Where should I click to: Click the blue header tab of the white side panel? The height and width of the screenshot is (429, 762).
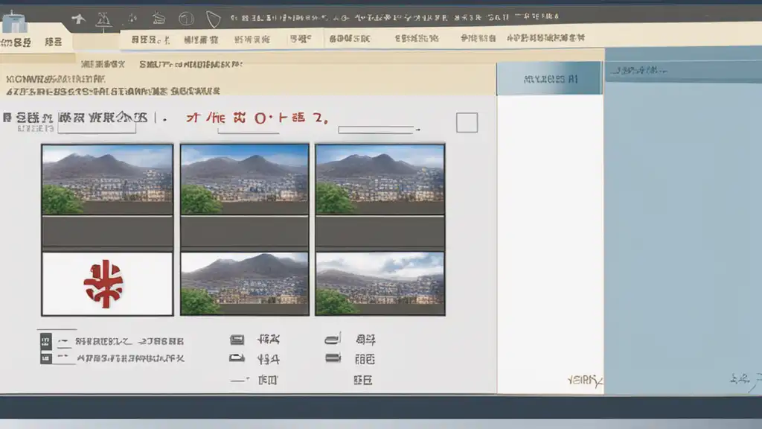coord(549,78)
